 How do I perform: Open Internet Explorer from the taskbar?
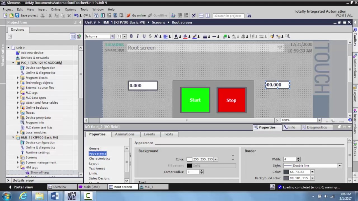(23, 196)
